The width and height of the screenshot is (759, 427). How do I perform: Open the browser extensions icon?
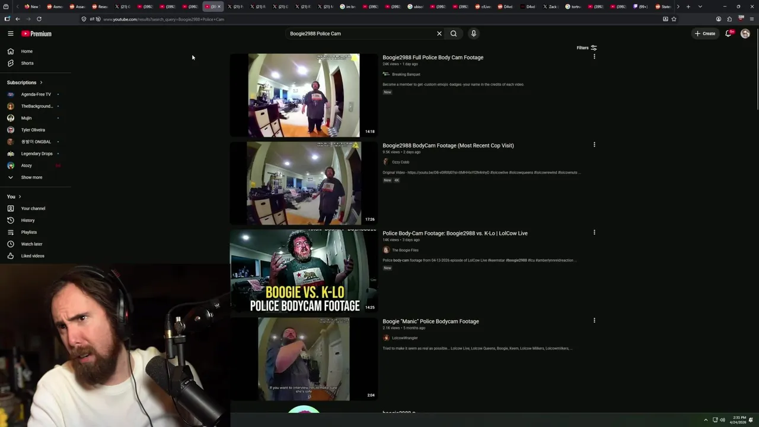(x=729, y=19)
